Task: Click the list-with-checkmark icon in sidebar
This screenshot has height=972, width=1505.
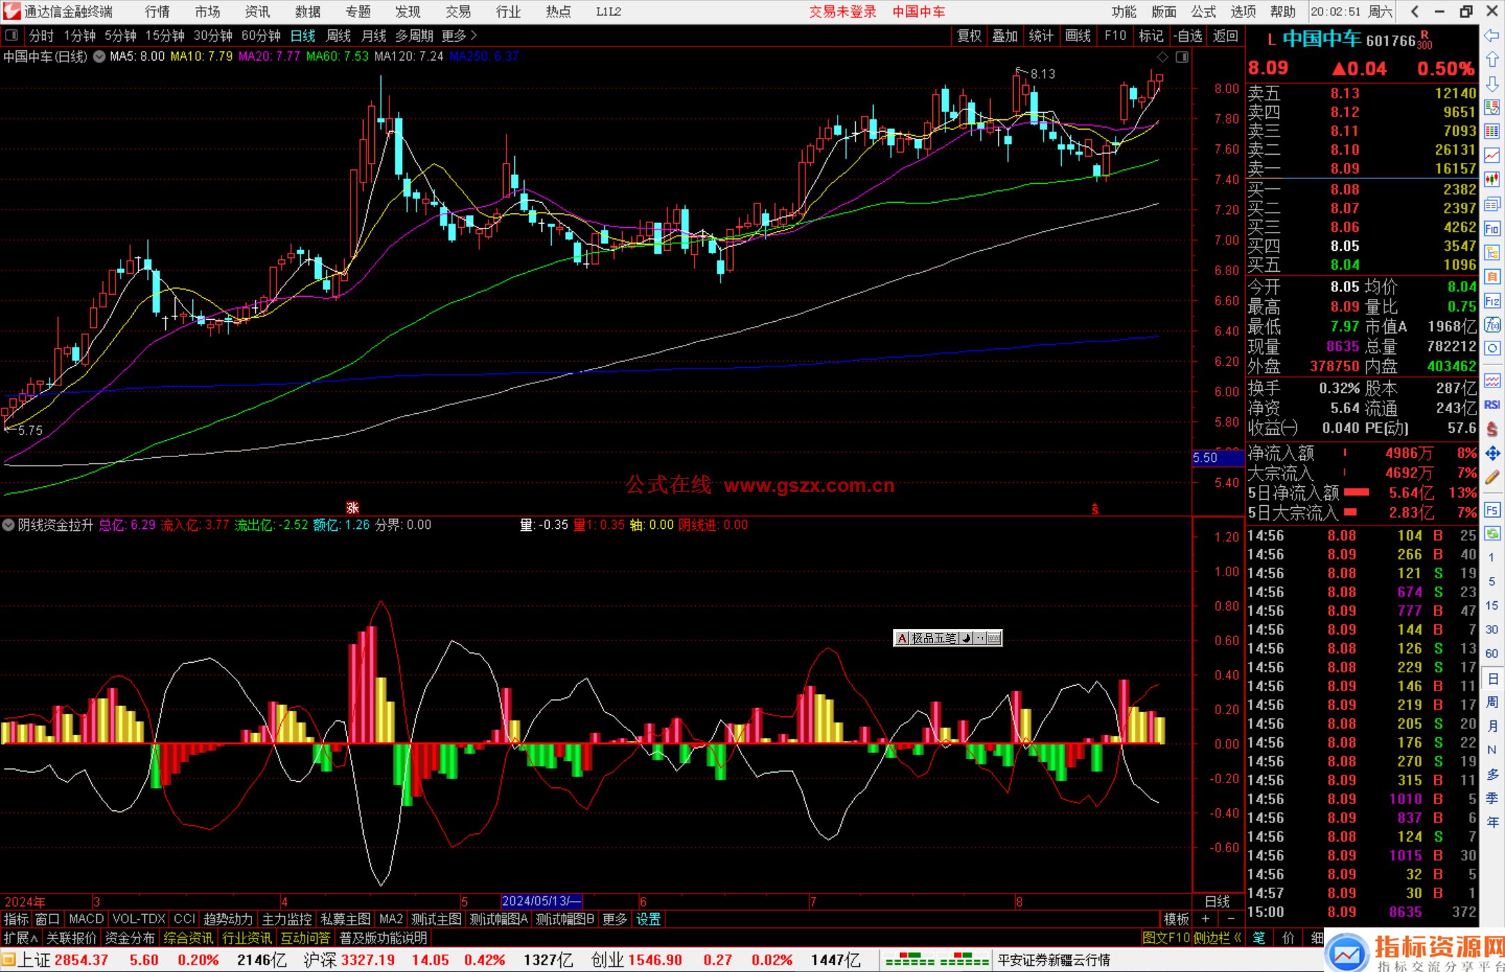Action: click(1492, 108)
